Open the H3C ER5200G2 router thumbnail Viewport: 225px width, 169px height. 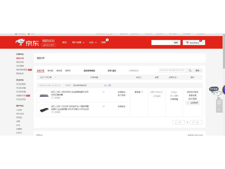[x=44, y=95]
